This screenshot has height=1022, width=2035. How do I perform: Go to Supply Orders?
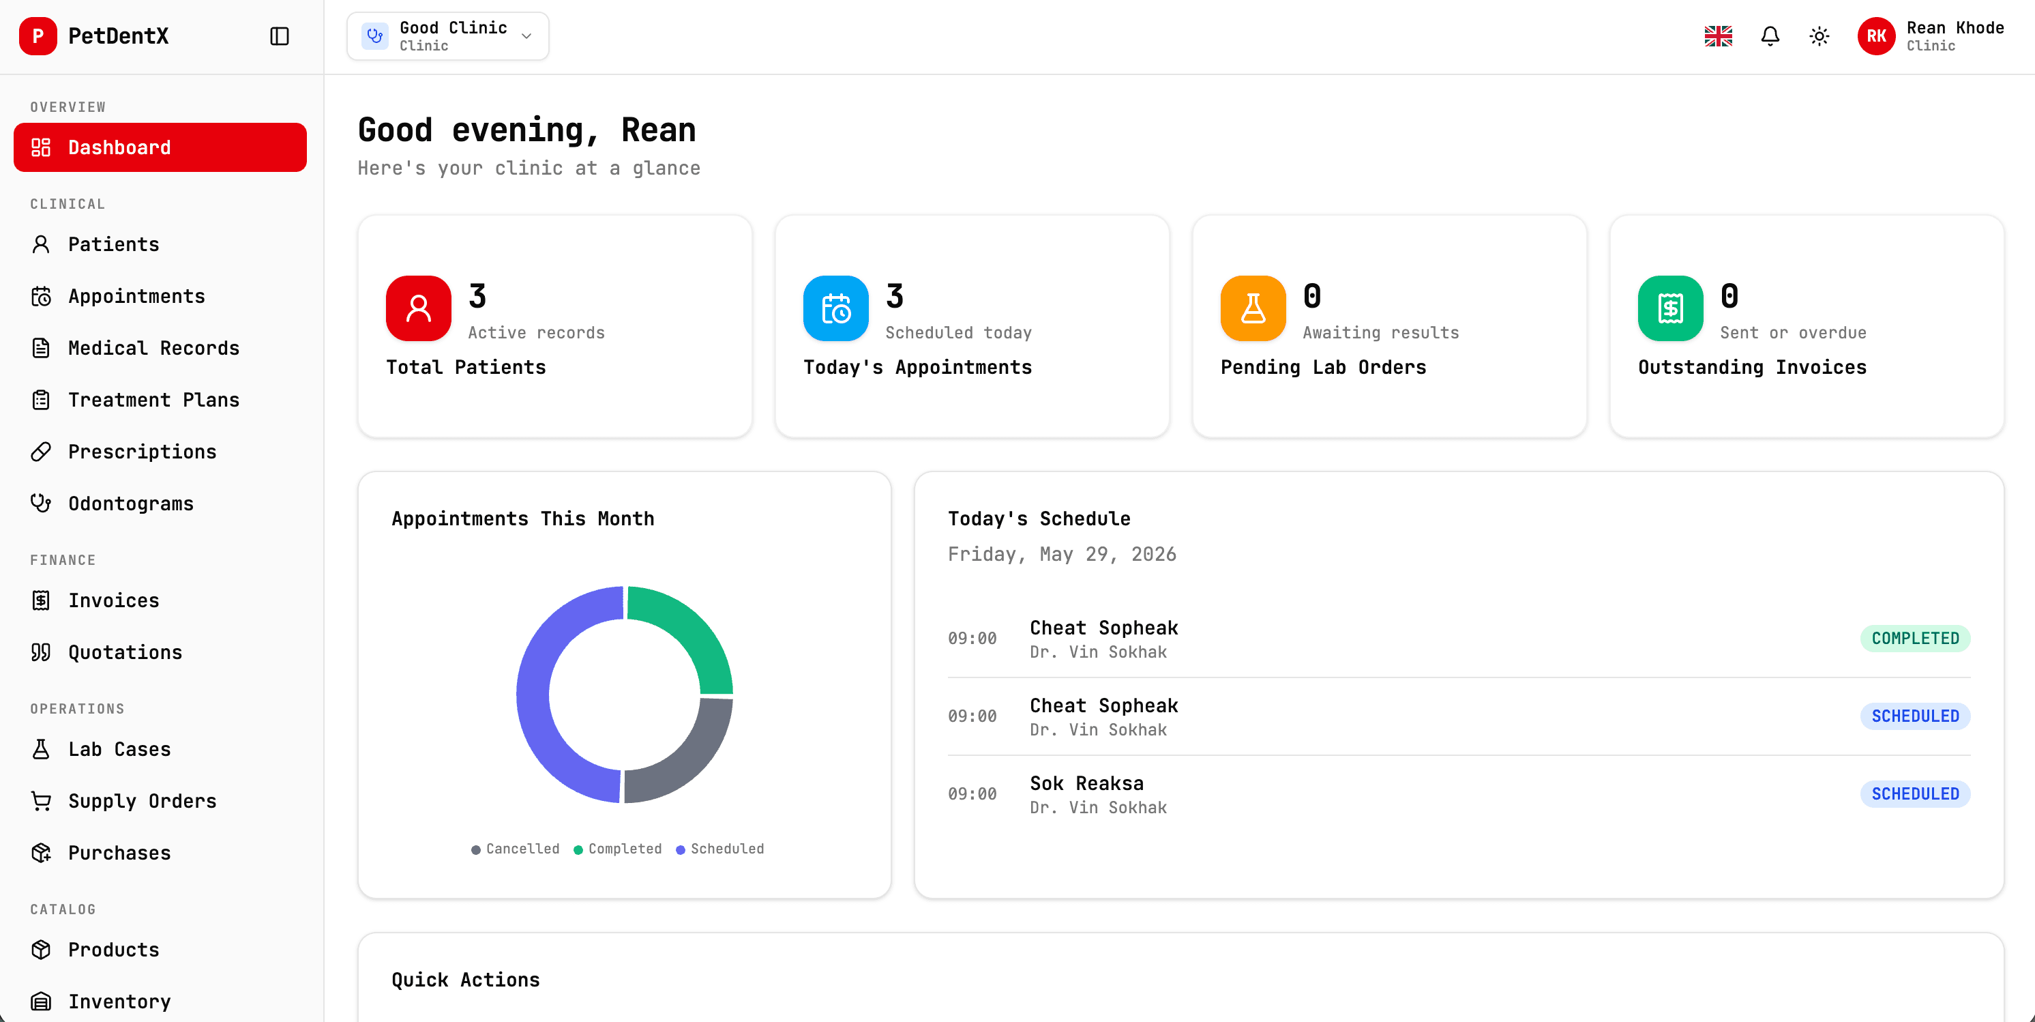(160, 801)
